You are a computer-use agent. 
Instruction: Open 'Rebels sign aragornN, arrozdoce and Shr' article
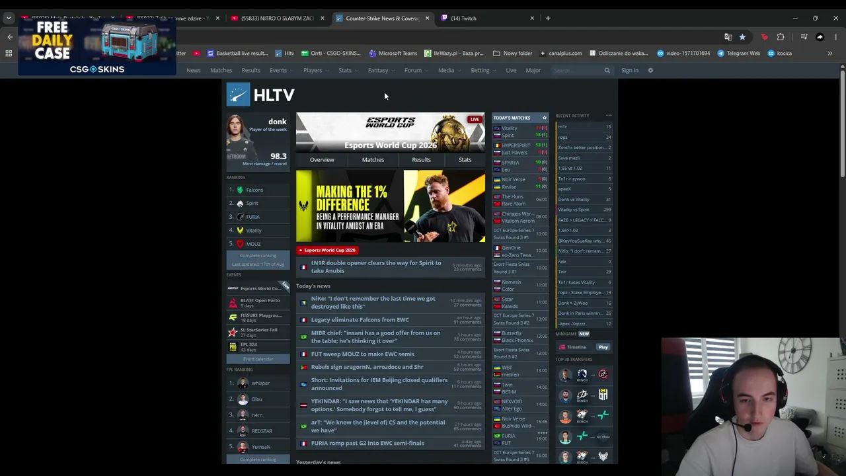(367, 367)
